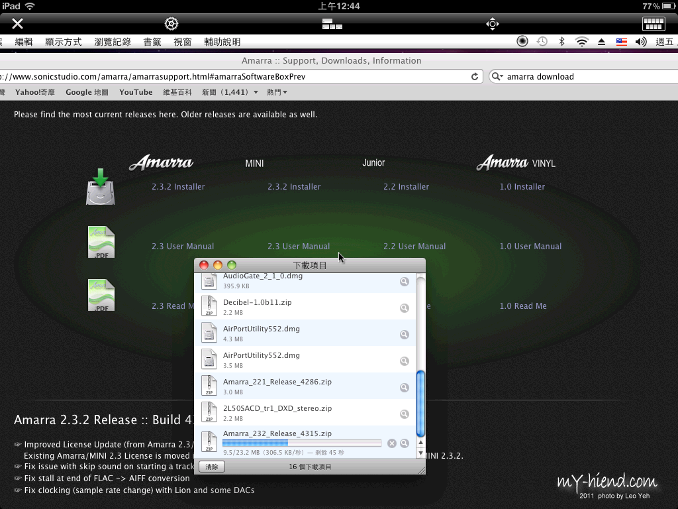Select Amarra_221_Release_4286.zip file name
The height and width of the screenshot is (509, 678).
point(277,382)
